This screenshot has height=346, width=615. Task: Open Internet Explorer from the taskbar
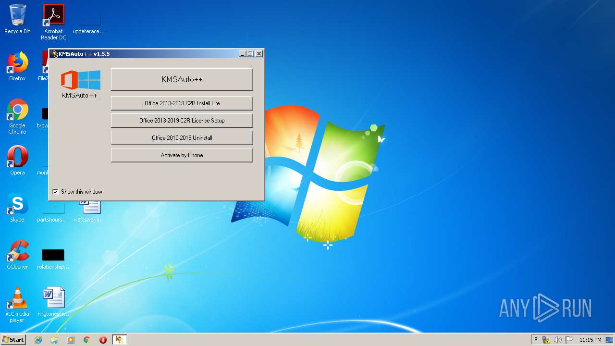(x=38, y=340)
